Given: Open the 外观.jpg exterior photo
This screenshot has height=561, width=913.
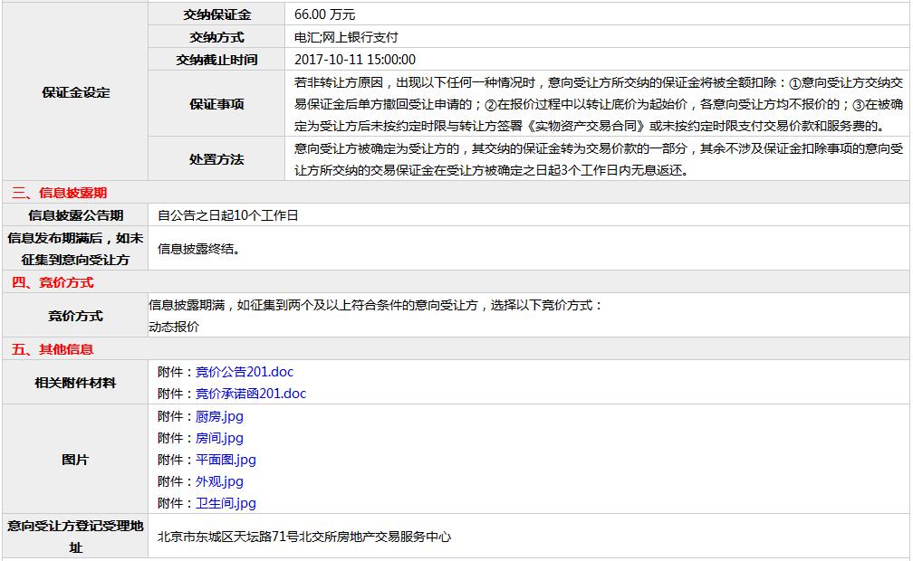Looking at the screenshot, I should 219,481.
